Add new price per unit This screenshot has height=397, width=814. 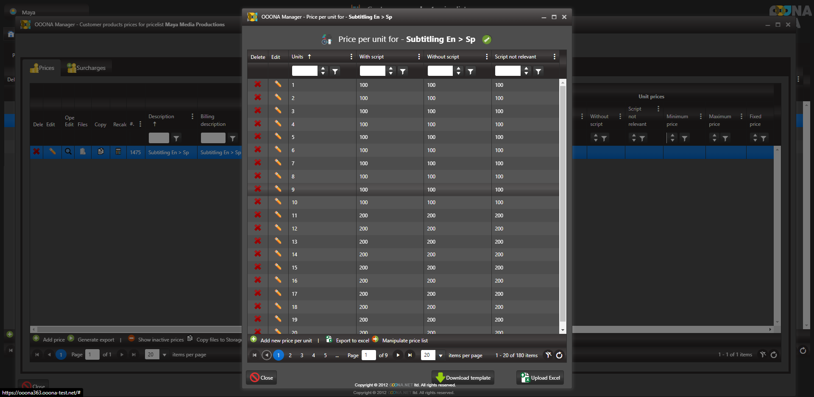[x=282, y=340]
